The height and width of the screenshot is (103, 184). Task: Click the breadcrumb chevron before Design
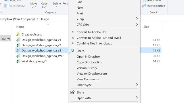[x=37, y=19]
